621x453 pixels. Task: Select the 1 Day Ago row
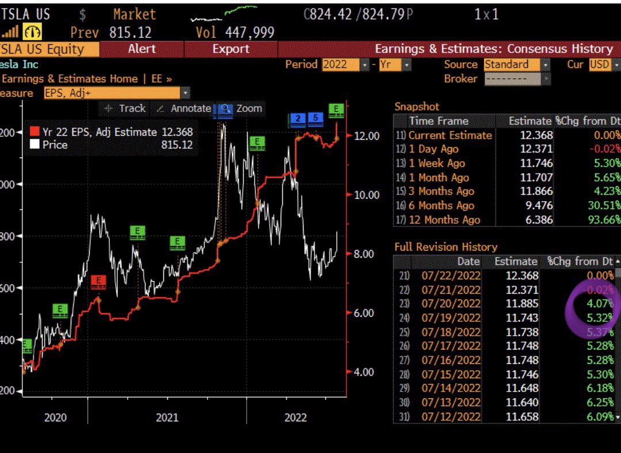[507, 149]
